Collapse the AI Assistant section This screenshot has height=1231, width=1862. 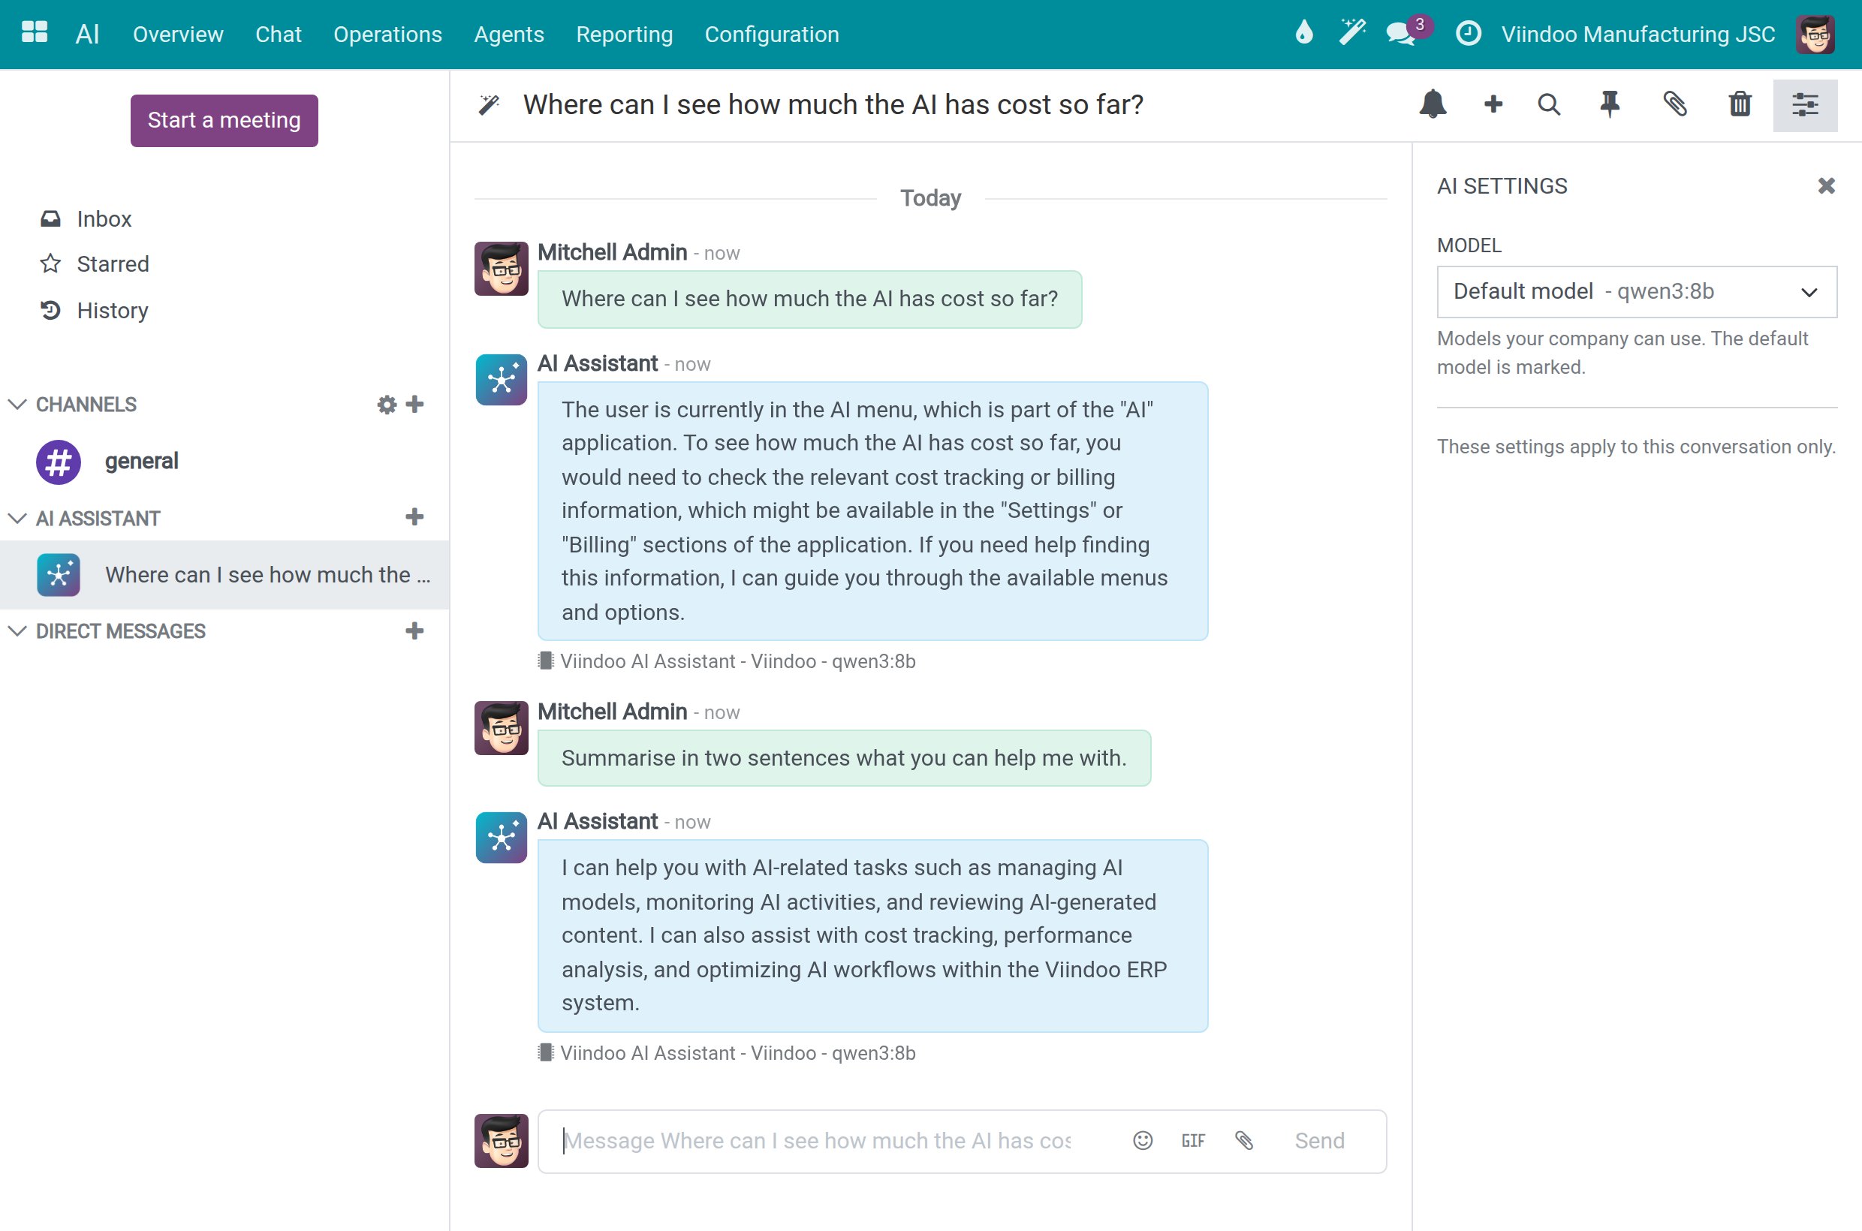pyautogui.click(x=17, y=518)
